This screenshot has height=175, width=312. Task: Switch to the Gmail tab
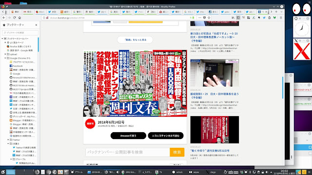(28, 12)
